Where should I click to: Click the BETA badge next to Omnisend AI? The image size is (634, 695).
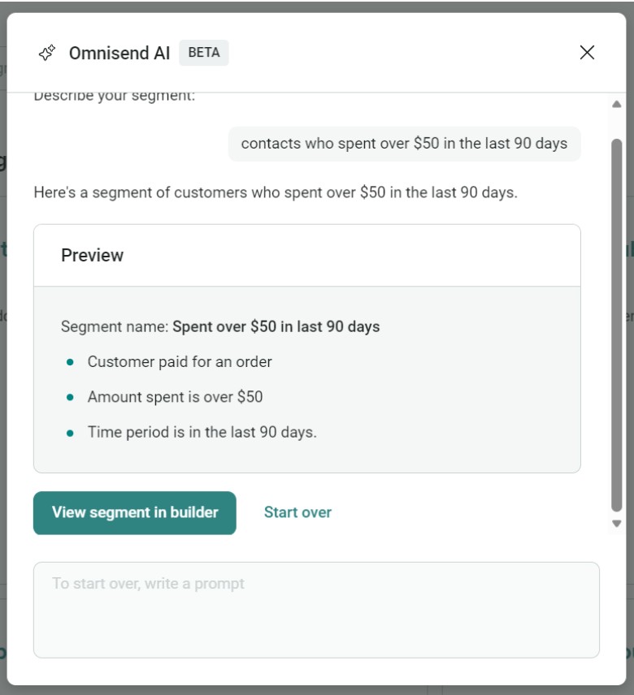[203, 53]
